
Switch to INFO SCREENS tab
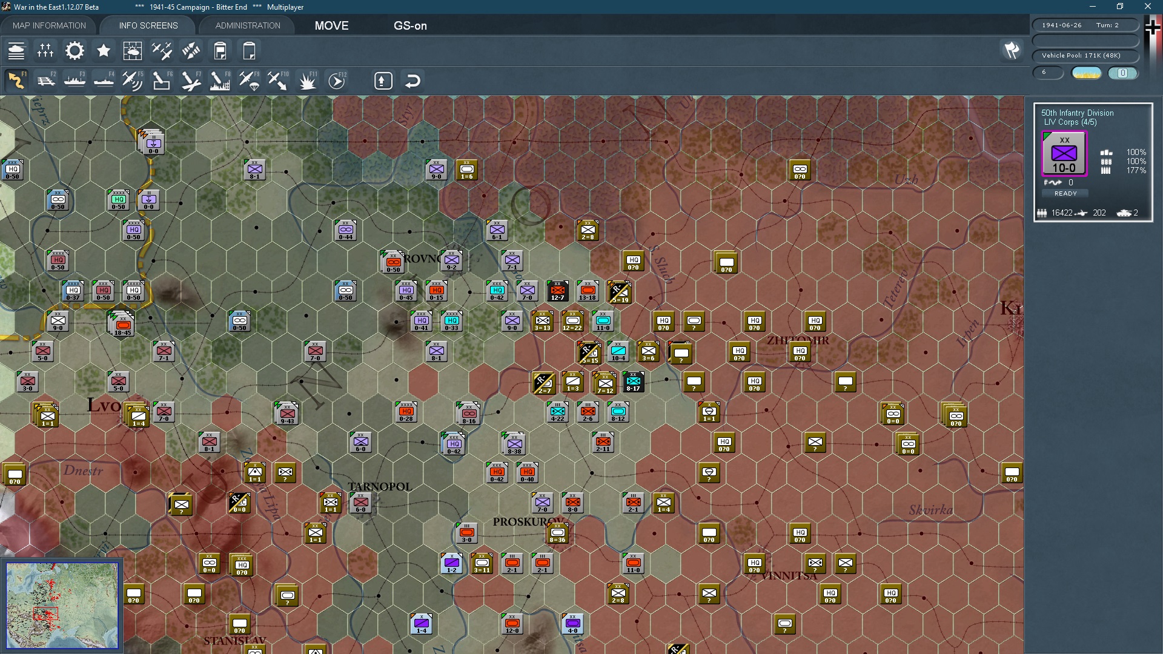click(x=148, y=25)
